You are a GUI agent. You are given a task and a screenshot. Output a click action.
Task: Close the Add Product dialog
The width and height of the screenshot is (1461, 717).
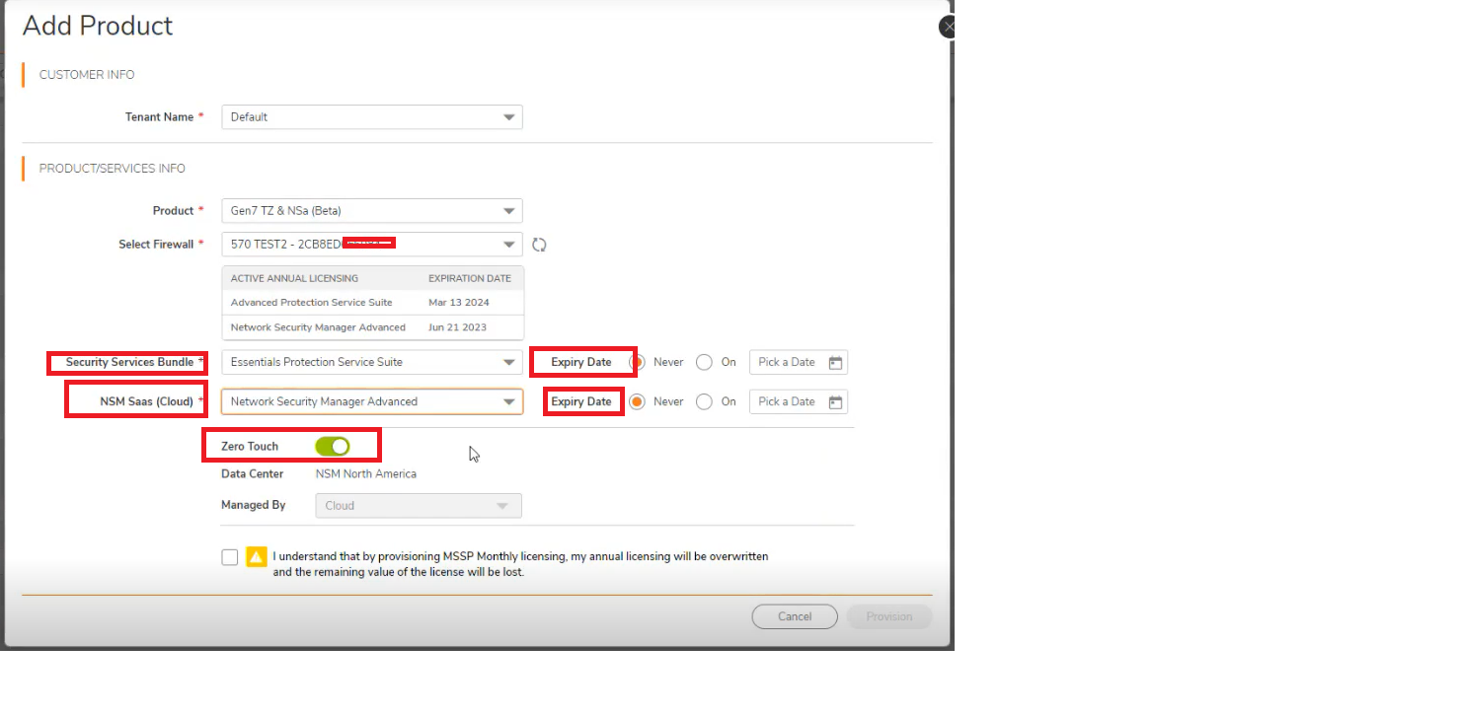(x=948, y=28)
